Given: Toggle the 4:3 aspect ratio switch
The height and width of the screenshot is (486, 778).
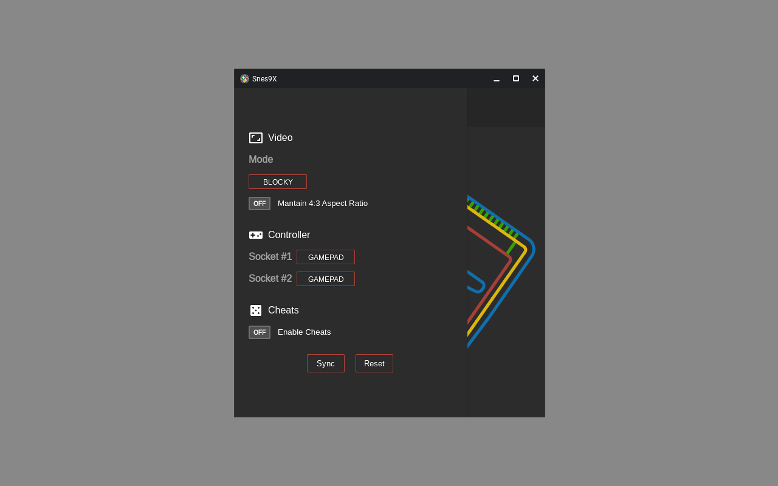Looking at the screenshot, I should 260,204.
